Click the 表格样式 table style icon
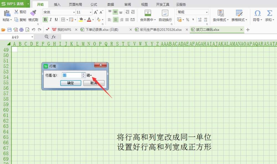Image resolution: width=277 pixels, height=164 pixels. [239, 13]
